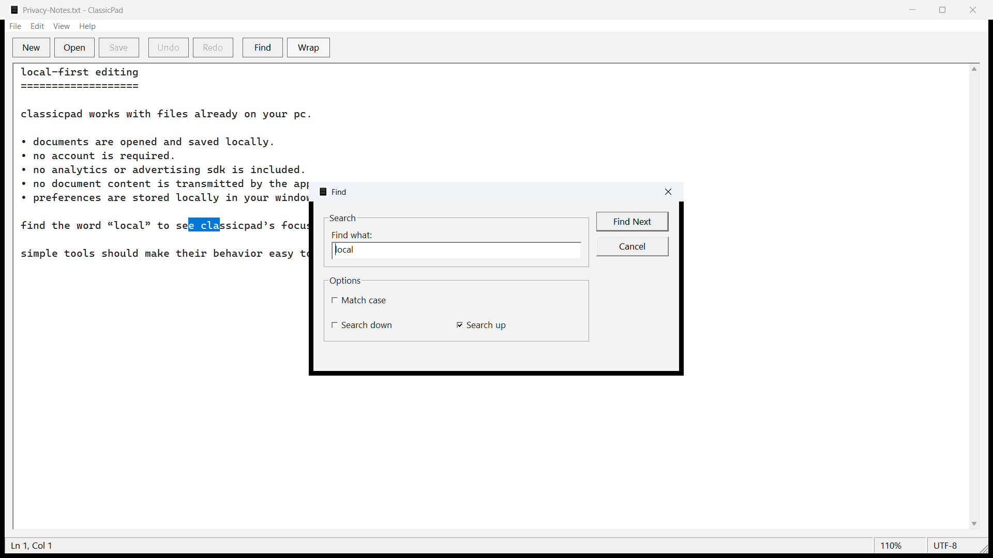This screenshot has height=558, width=993.
Task: Open the Help menu
Action: (x=87, y=26)
